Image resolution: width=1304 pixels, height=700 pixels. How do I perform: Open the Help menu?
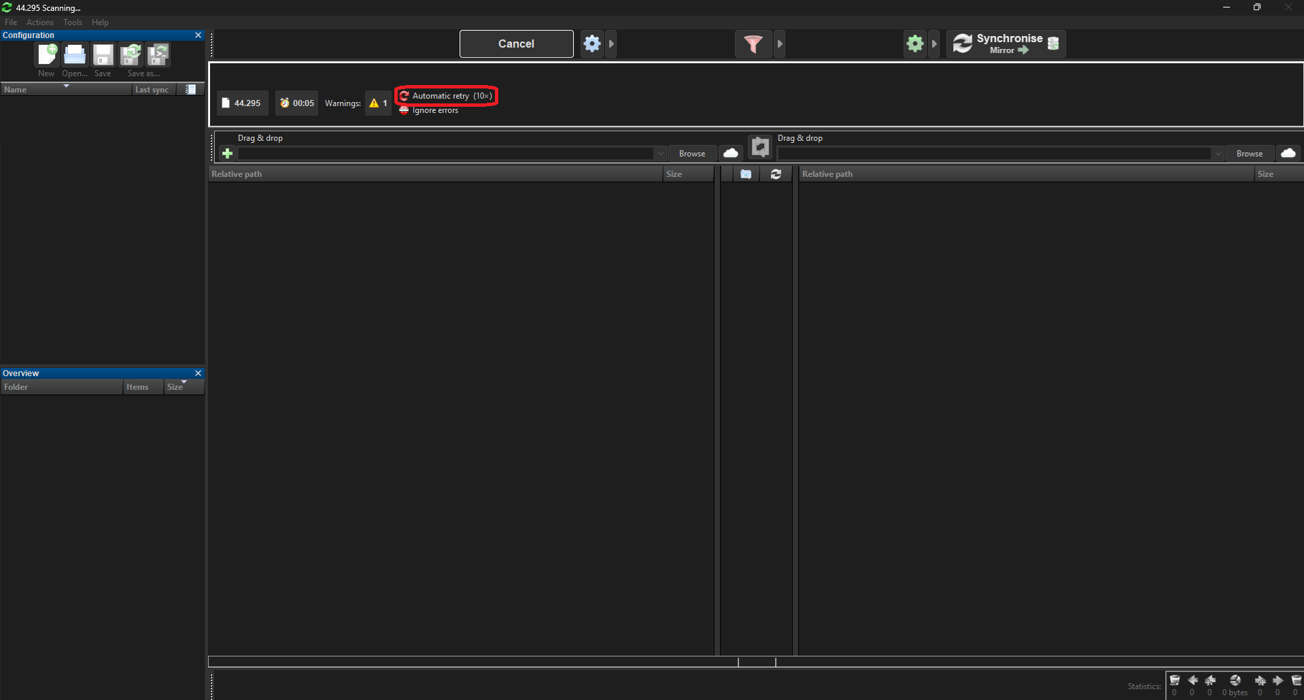[x=100, y=22]
